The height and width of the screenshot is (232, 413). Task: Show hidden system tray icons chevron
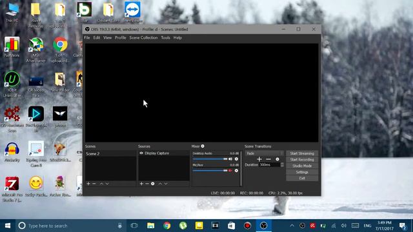pyautogui.click(x=292, y=226)
